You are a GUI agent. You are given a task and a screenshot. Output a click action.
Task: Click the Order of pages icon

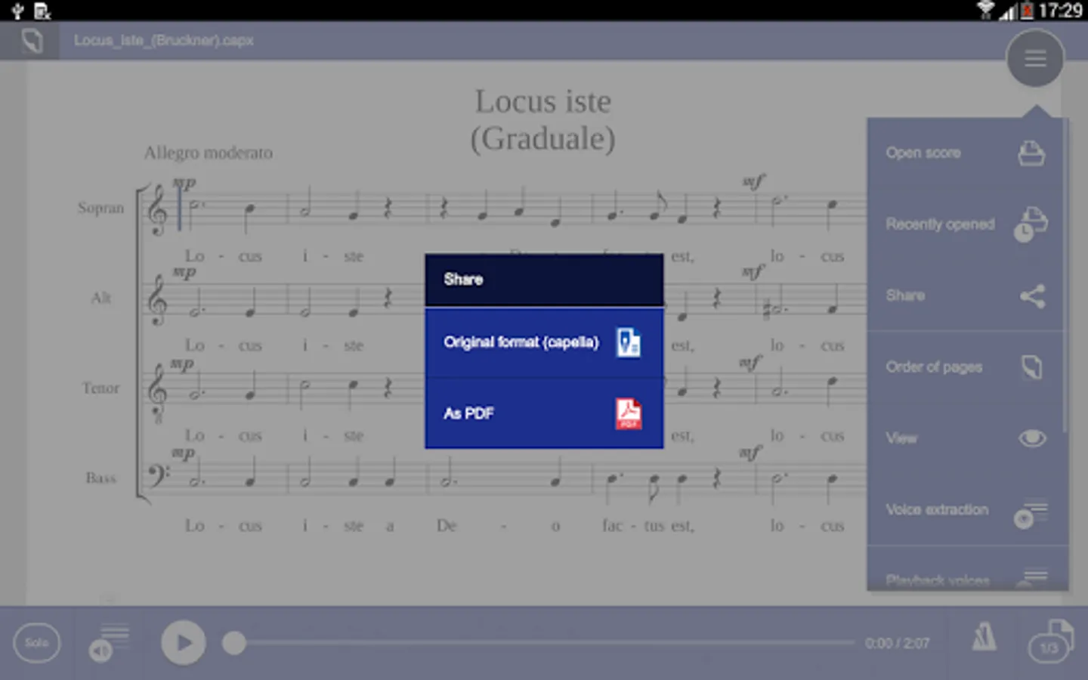point(1032,367)
